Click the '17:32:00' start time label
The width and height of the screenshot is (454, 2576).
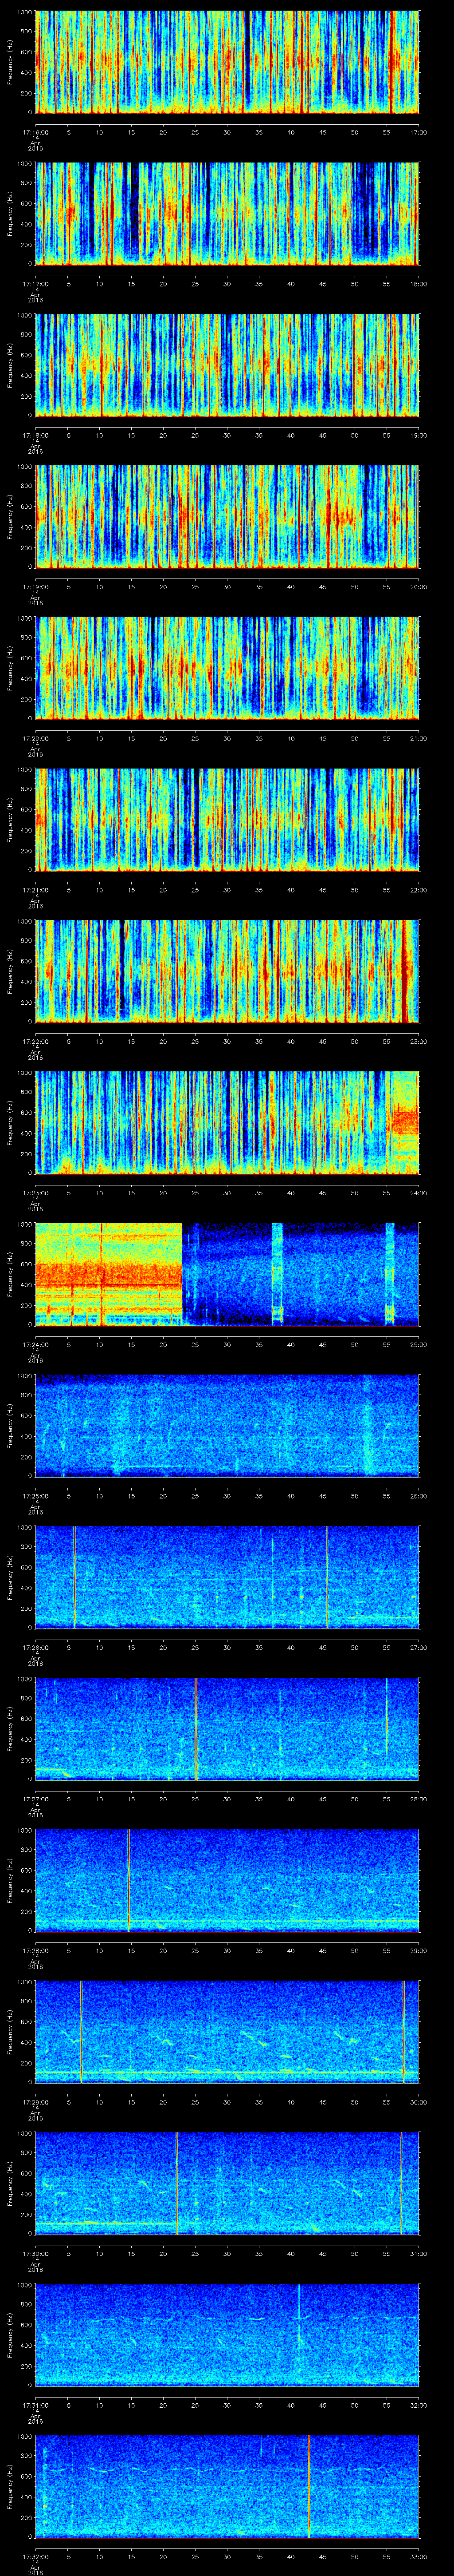35,2556
